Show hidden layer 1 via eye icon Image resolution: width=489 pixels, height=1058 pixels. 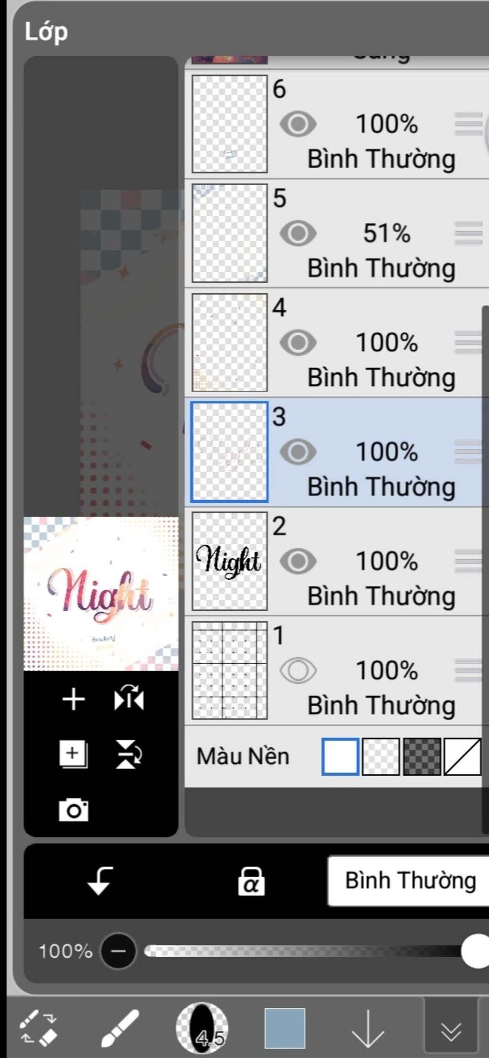point(298,670)
